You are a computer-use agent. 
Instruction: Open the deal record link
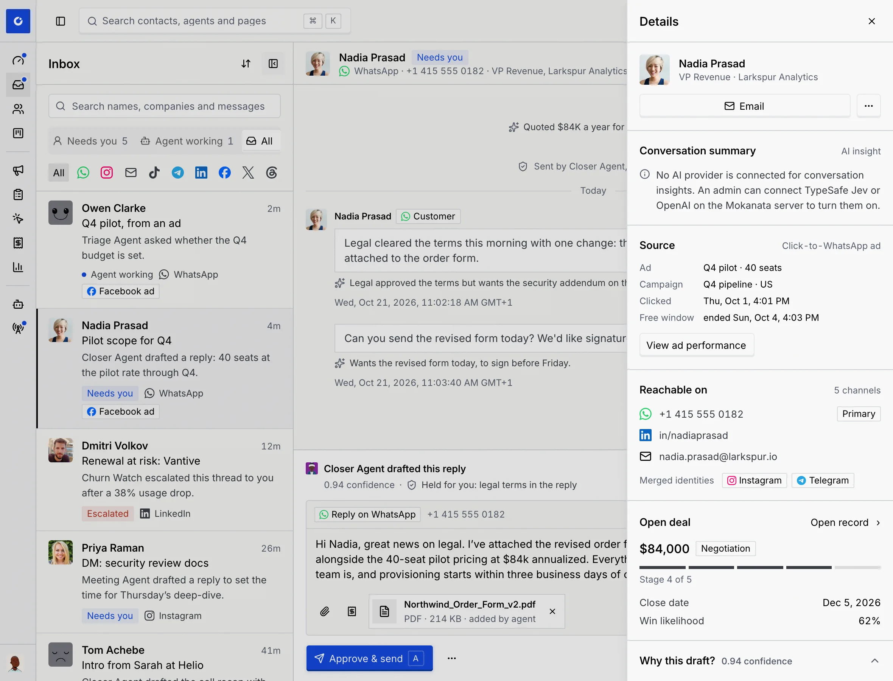point(845,522)
